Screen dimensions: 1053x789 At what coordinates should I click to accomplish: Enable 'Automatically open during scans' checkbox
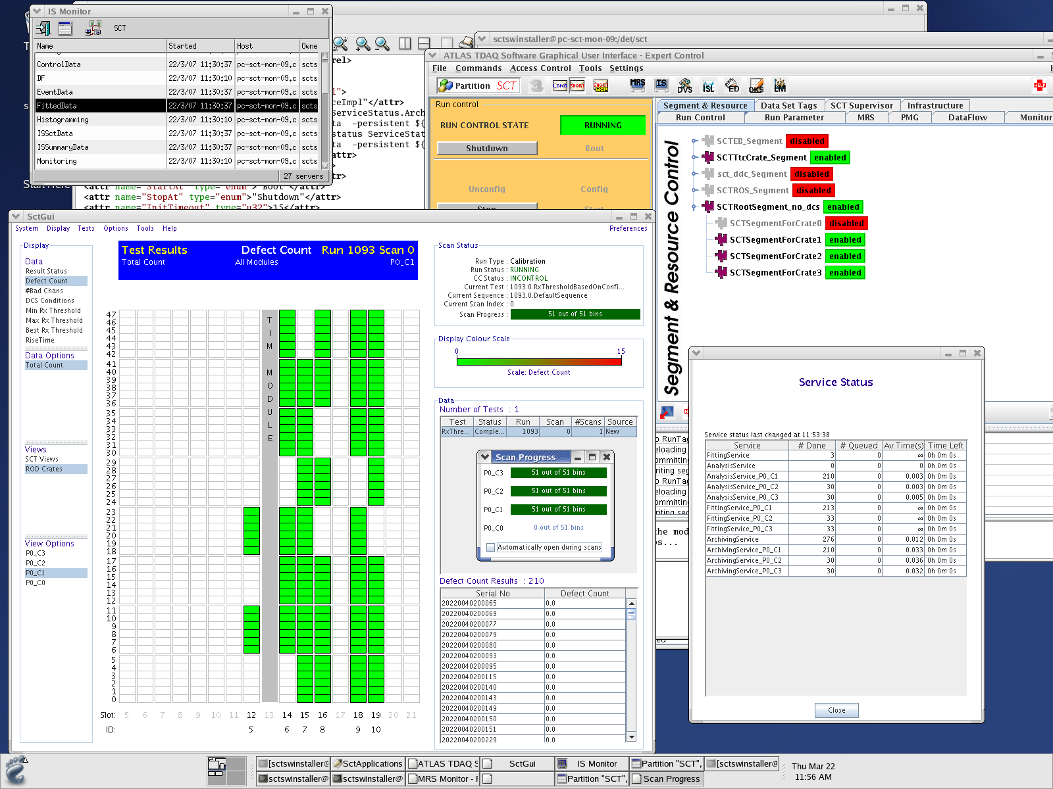(x=490, y=547)
